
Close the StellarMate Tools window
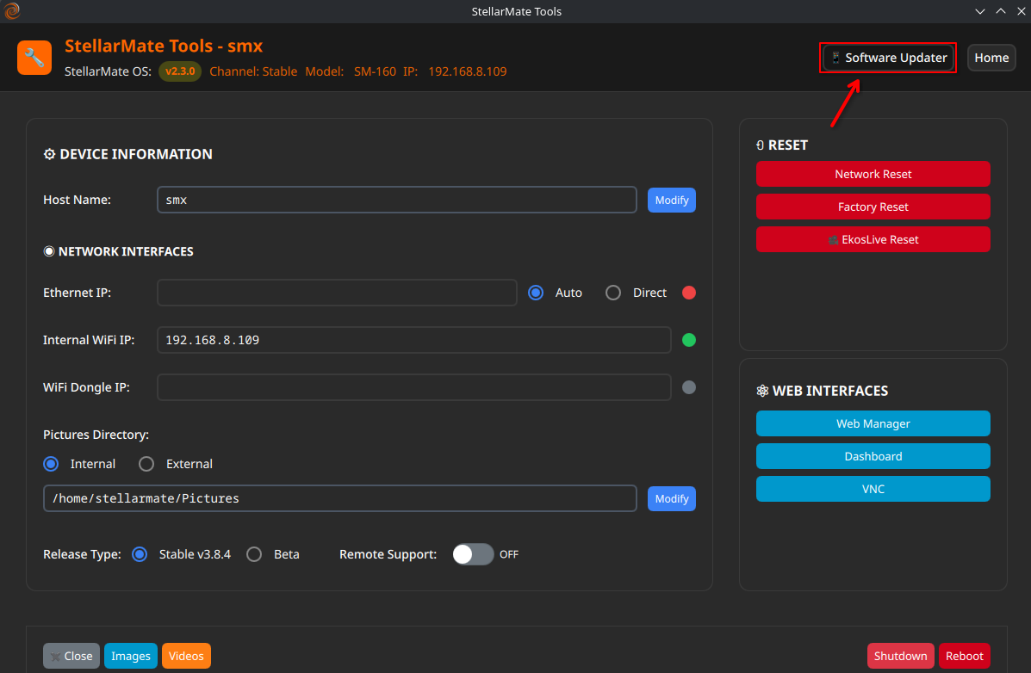point(1022,11)
